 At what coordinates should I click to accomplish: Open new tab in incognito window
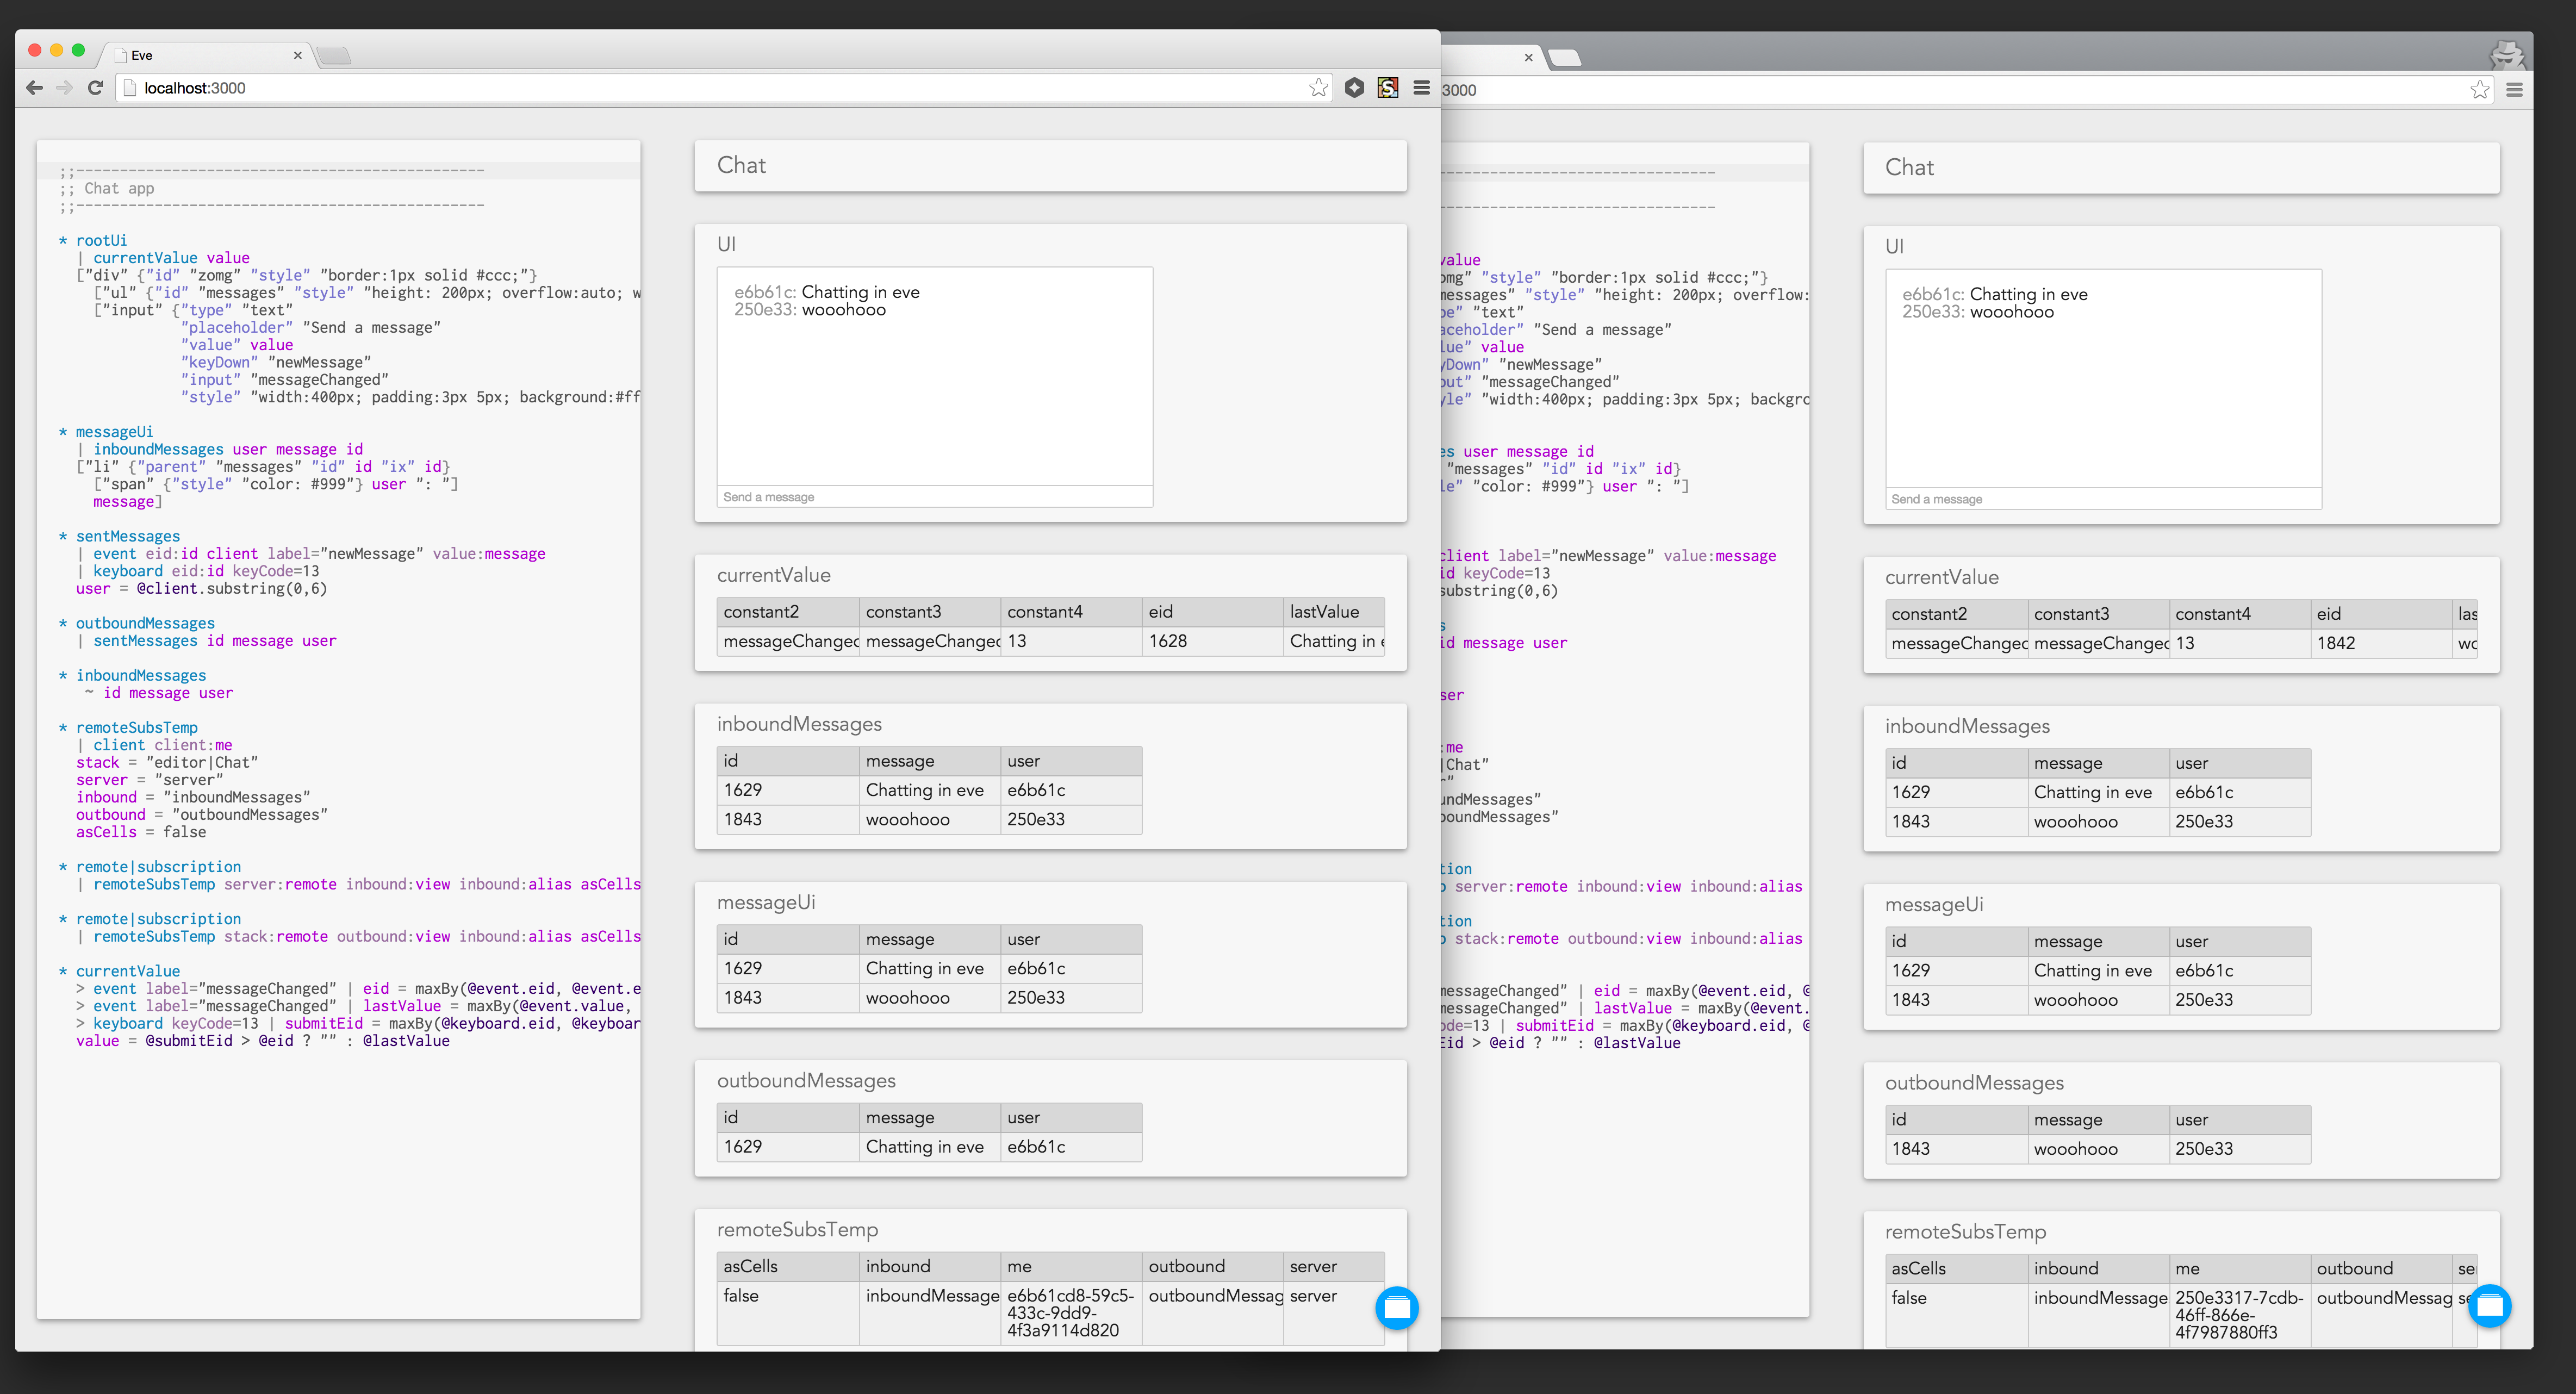[1565, 58]
